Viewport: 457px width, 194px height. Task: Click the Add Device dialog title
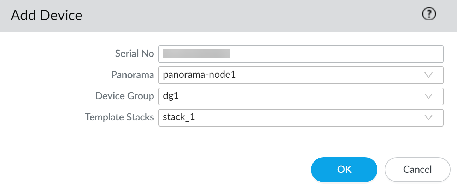[x=46, y=16]
